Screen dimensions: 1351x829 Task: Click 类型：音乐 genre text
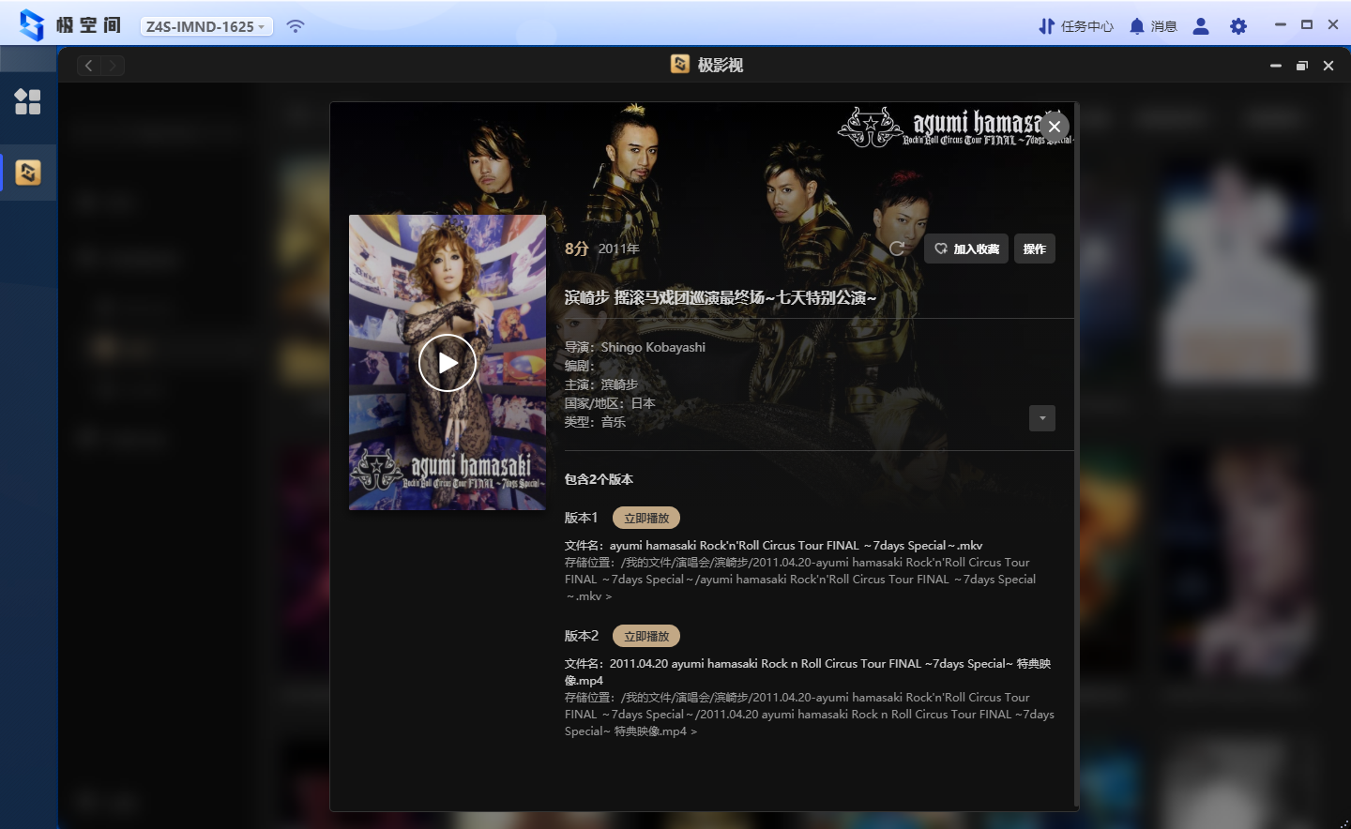595,422
